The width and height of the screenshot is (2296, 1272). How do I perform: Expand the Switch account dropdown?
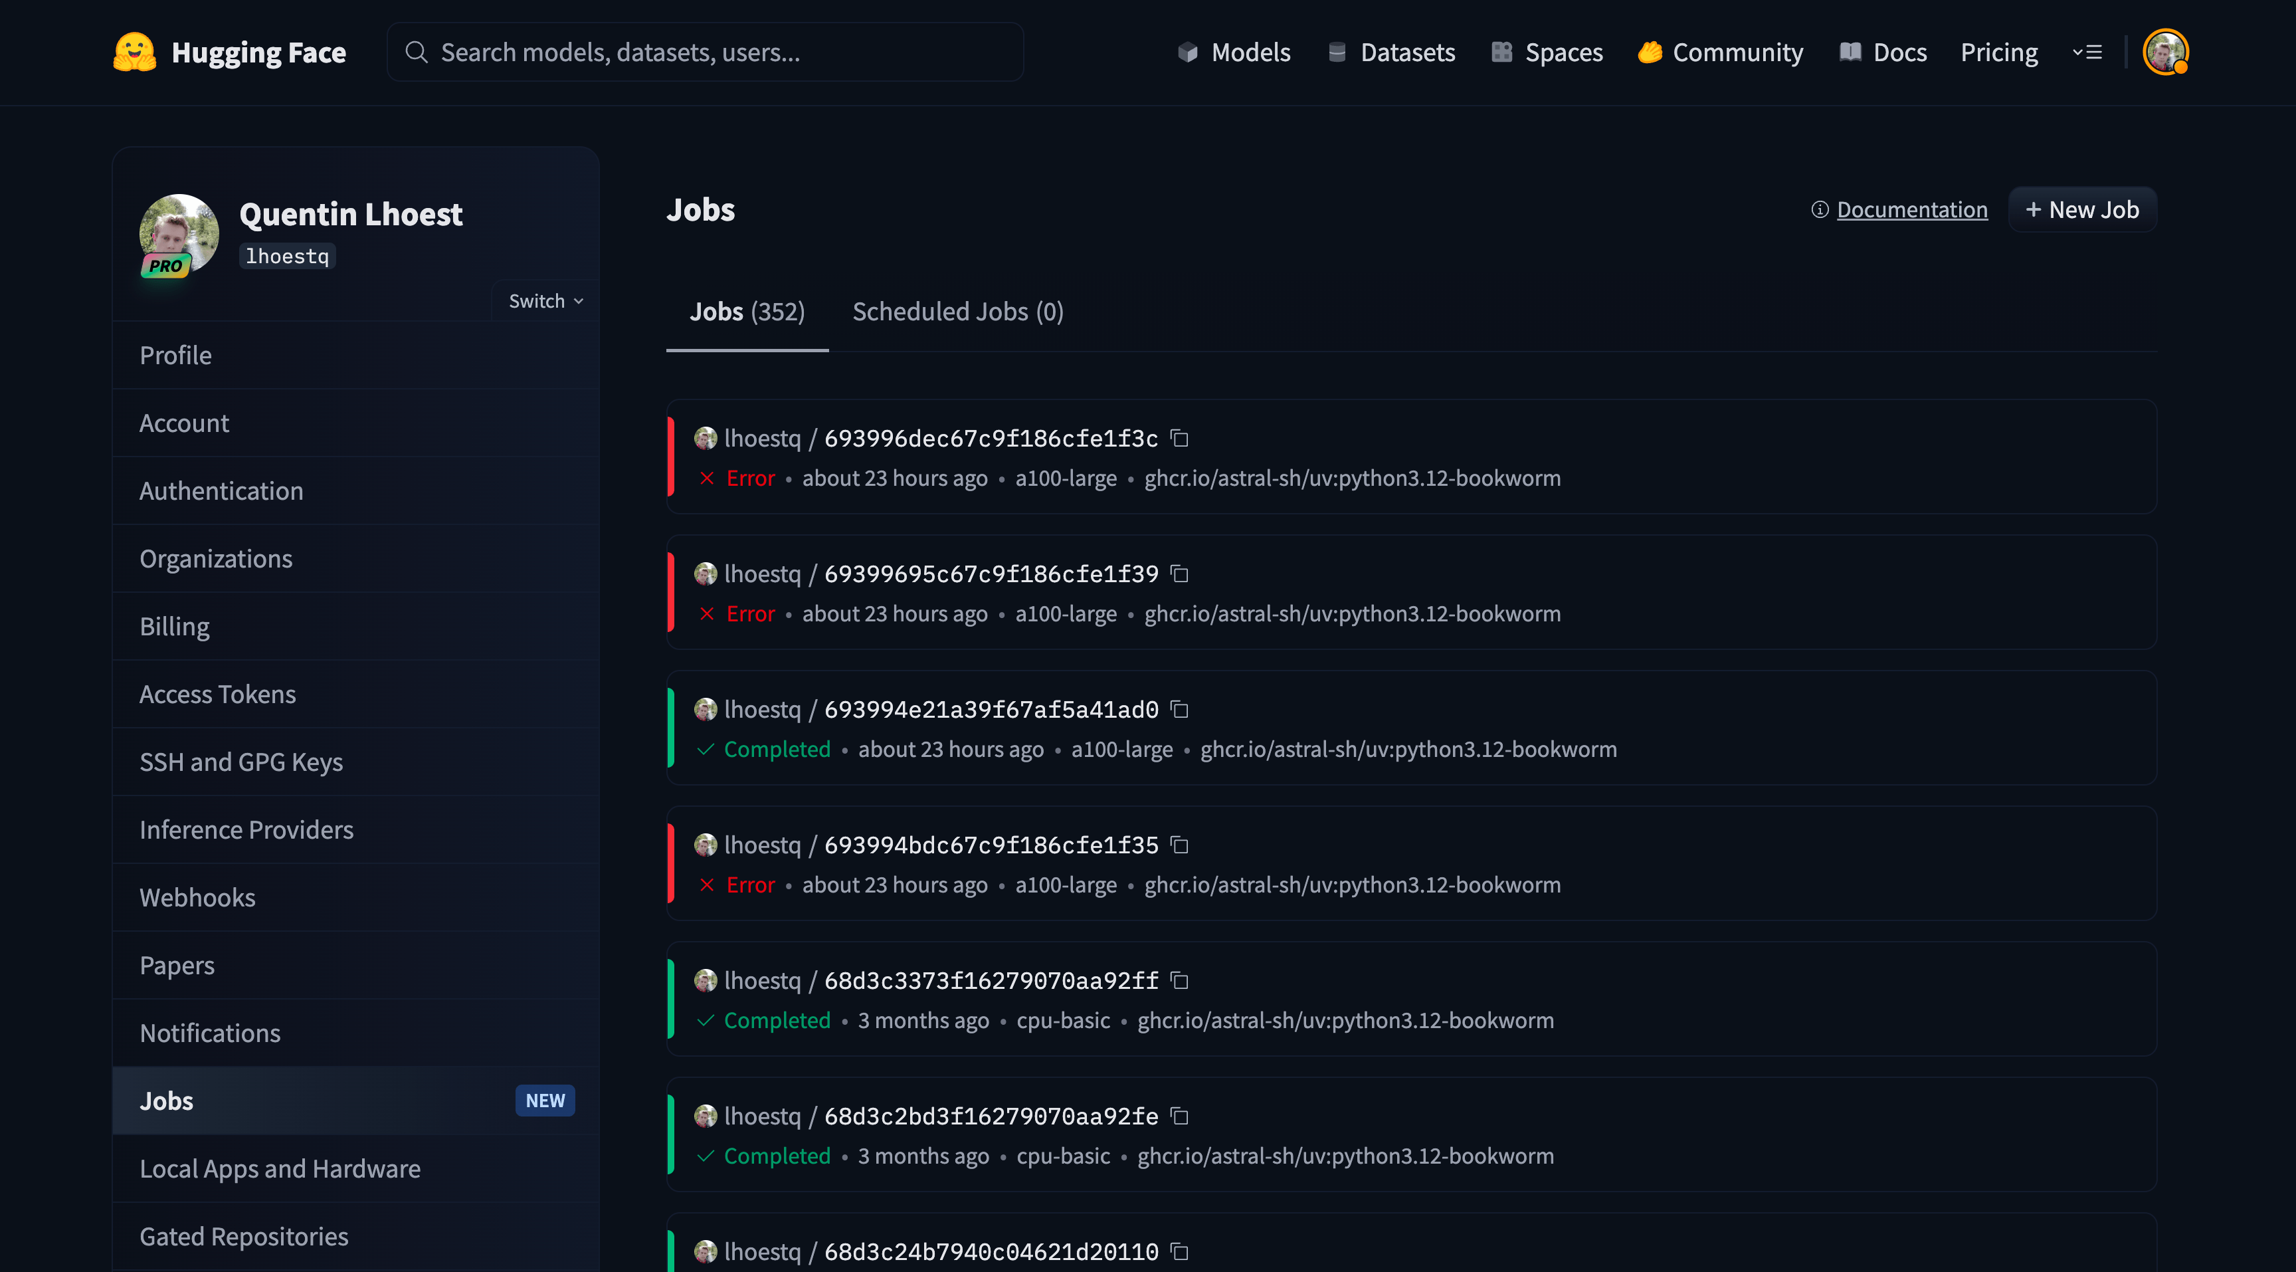pyautogui.click(x=545, y=301)
